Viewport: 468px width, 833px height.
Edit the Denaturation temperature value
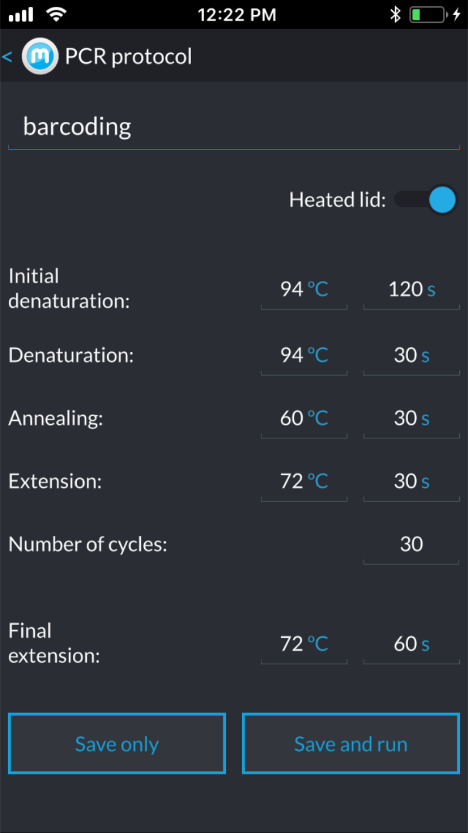[304, 355]
